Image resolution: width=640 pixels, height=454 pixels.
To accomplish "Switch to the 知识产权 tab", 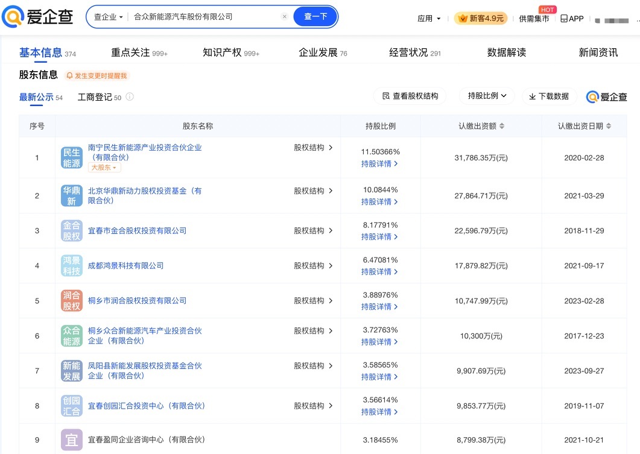I will coord(231,52).
